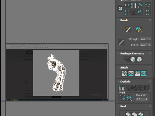The image size is (155, 116).
Task: Click the rightmost Relax icon in Reshape Elements
Action: (139, 59)
